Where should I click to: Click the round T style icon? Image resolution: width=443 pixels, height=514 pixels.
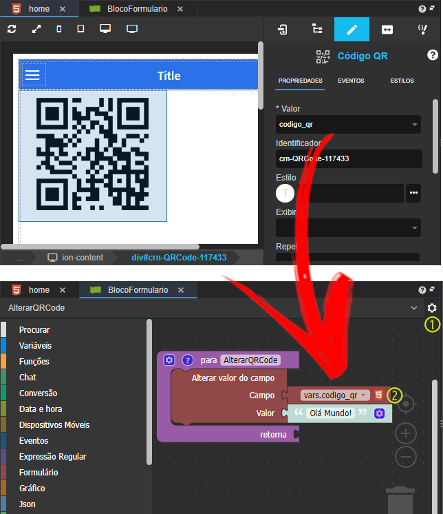pyautogui.click(x=285, y=193)
